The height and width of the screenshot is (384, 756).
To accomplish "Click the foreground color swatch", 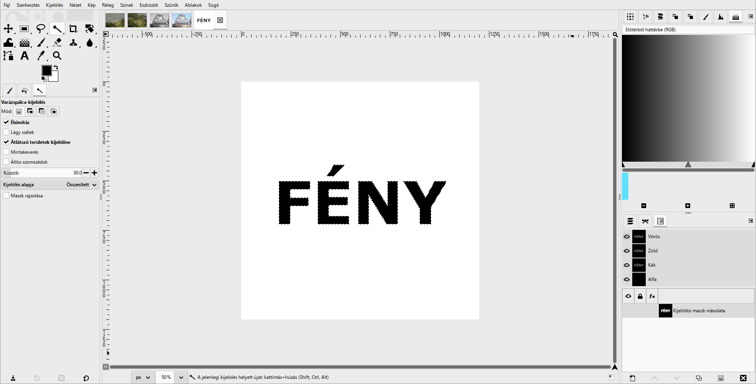I will 47,71.
